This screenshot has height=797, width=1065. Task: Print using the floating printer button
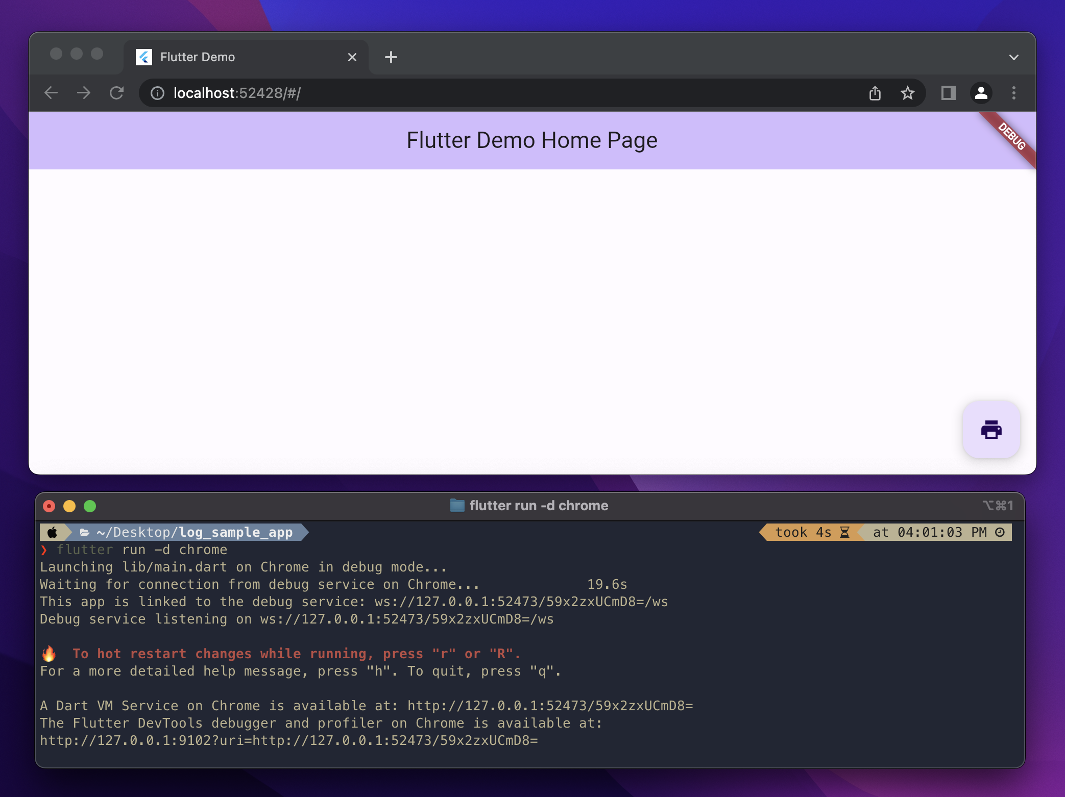point(990,430)
